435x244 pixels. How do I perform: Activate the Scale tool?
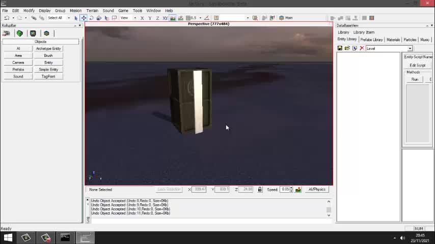99,18
